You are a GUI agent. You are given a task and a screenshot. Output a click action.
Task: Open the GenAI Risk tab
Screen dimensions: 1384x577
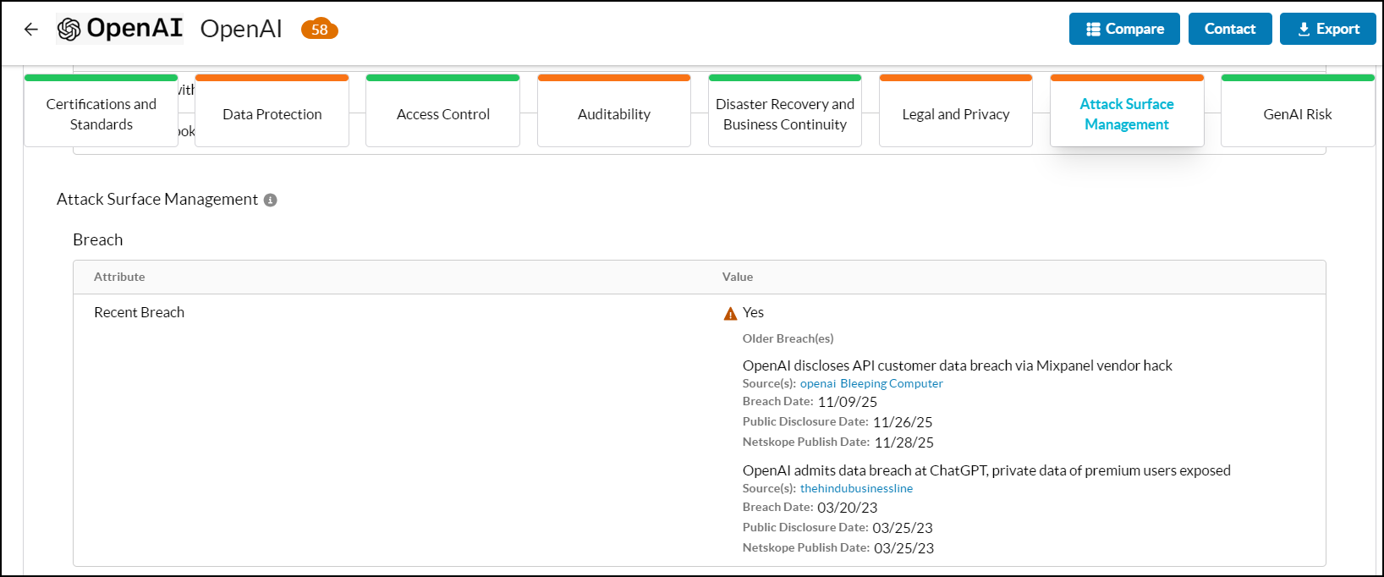(x=1297, y=114)
